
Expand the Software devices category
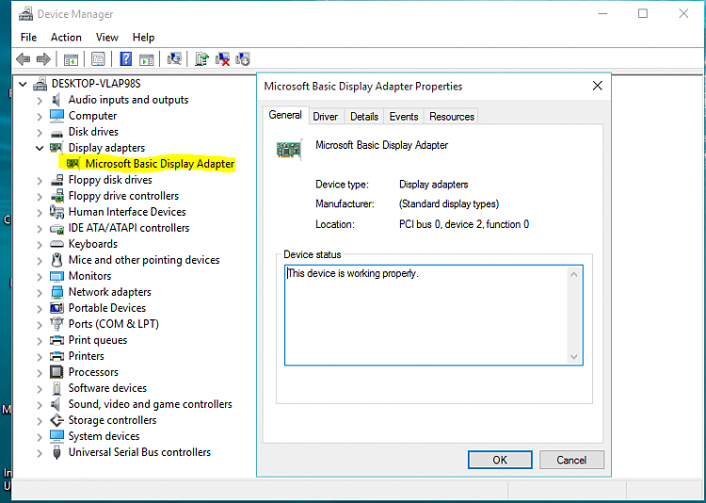(x=40, y=388)
